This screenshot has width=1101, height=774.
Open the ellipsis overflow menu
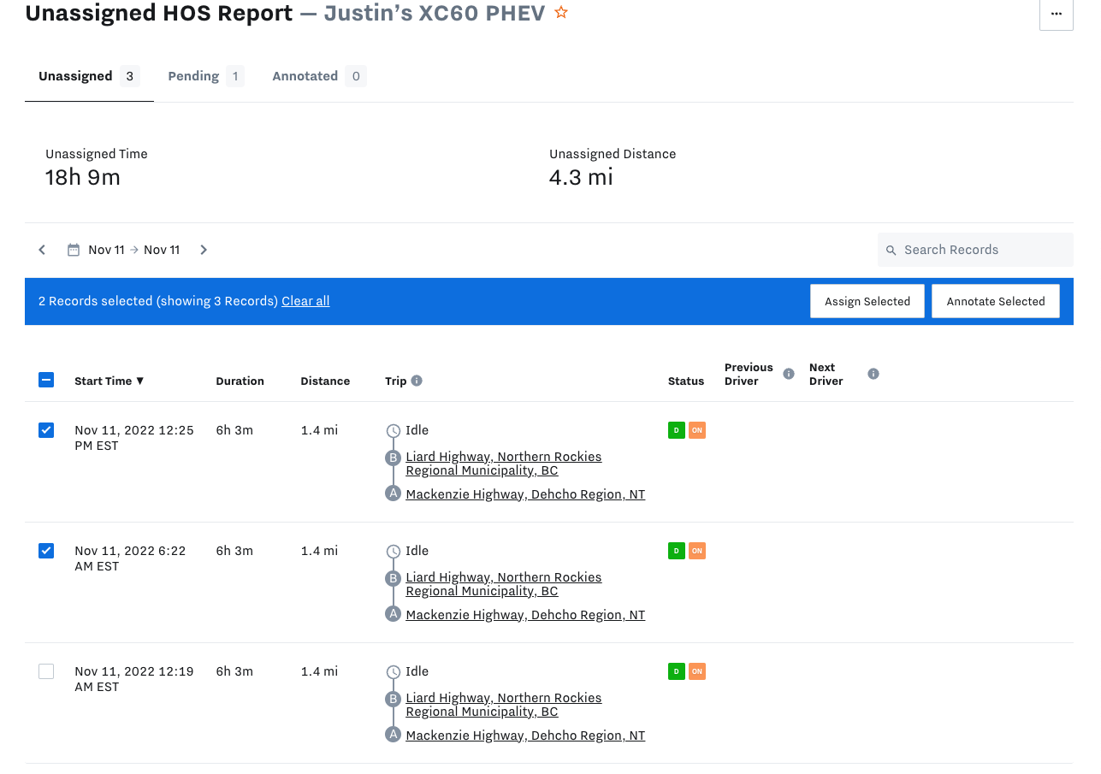(1056, 14)
